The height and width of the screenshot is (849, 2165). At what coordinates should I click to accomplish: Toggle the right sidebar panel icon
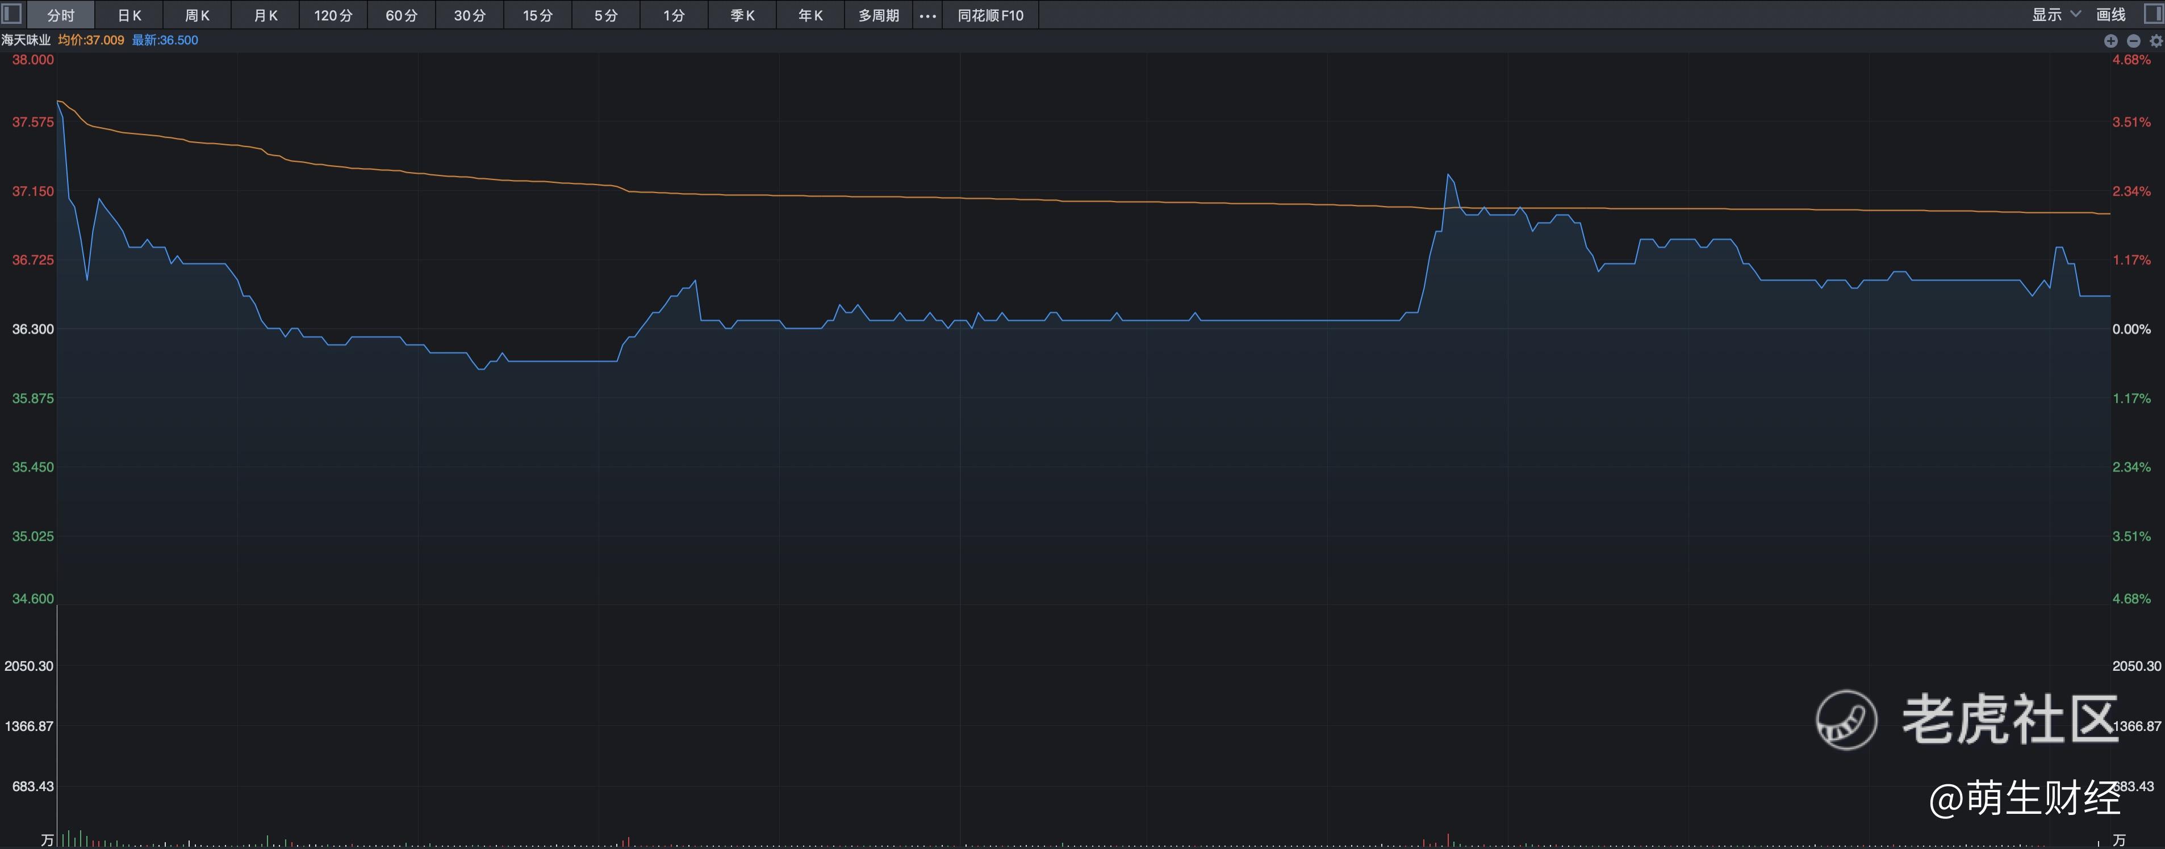[2154, 14]
